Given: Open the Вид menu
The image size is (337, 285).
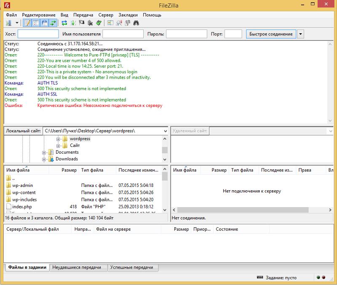Looking at the screenshot, I should pyautogui.click(x=64, y=15).
